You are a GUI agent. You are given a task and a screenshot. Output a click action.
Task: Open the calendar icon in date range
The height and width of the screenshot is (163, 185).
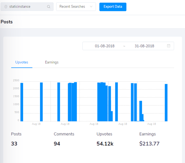coord(169,46)
